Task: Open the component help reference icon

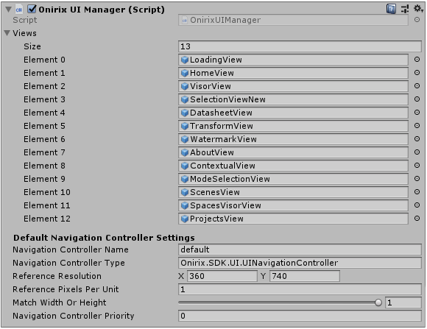Action: pos(391,9)
